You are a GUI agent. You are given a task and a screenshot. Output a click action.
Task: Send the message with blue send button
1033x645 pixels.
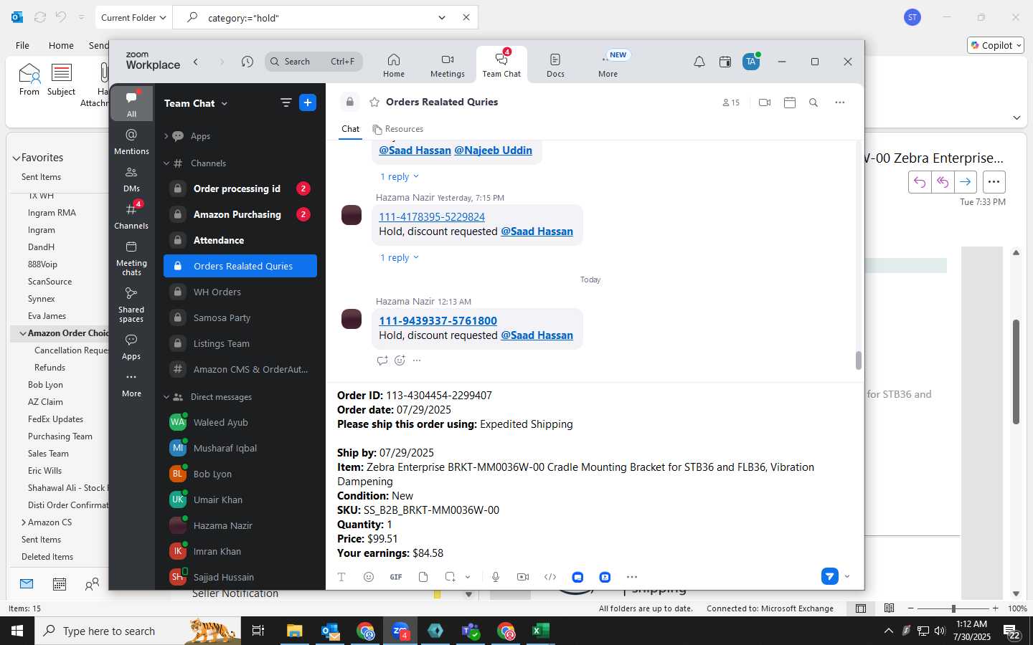(x=830, y=576)
